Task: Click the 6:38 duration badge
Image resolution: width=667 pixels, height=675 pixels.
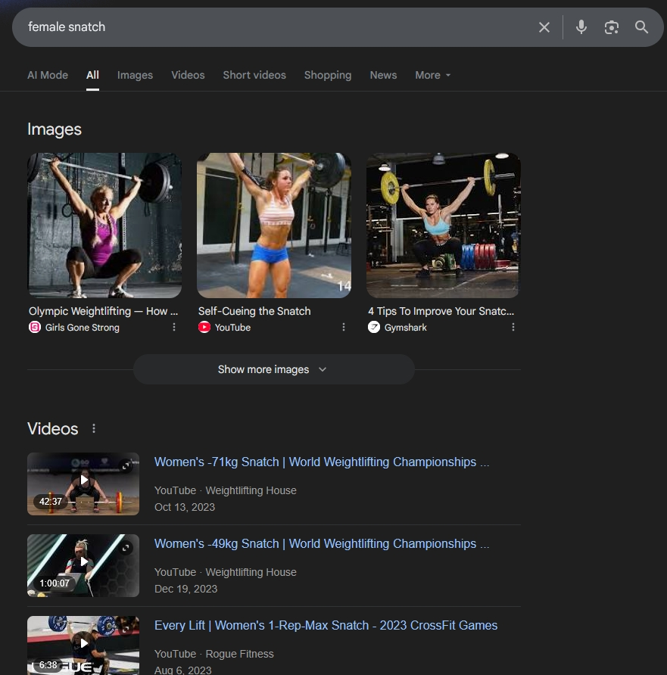Action: (48, 665)
